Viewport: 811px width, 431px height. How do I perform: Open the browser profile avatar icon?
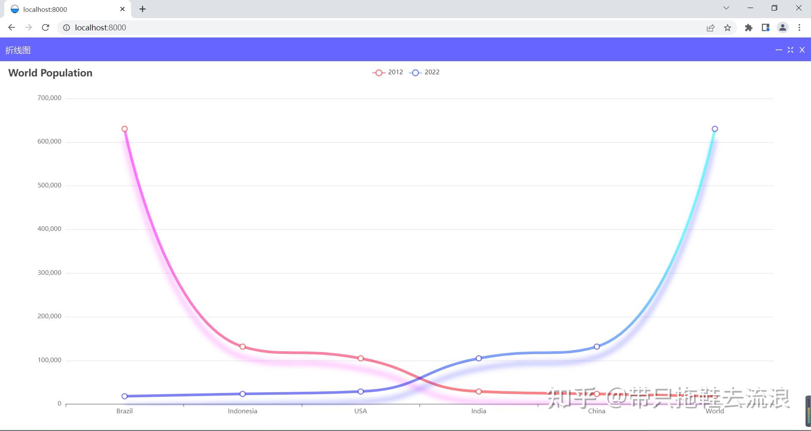[x=782, y=27]
